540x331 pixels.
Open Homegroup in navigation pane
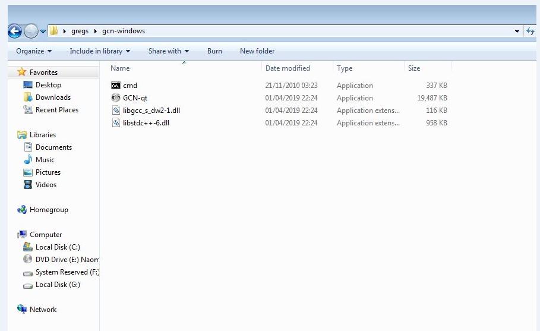click(49, 210)
